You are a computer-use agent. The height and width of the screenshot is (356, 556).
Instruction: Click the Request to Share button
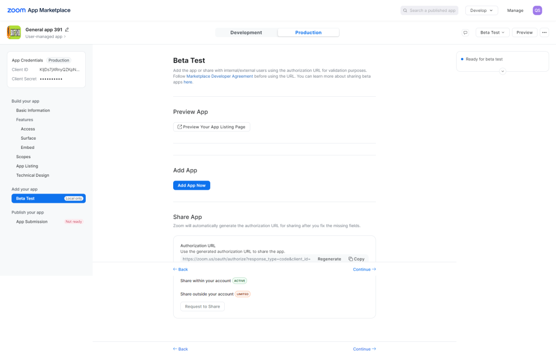click(x=203, y=307)
